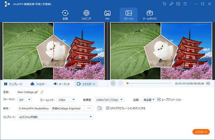Browse save path with ellipsis button

[x=89, y=108]
